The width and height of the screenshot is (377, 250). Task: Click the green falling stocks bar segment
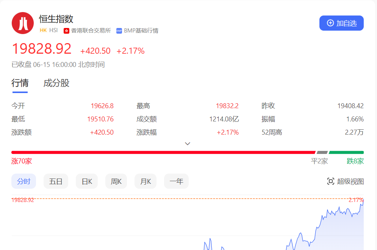click(x=346, y=152)
